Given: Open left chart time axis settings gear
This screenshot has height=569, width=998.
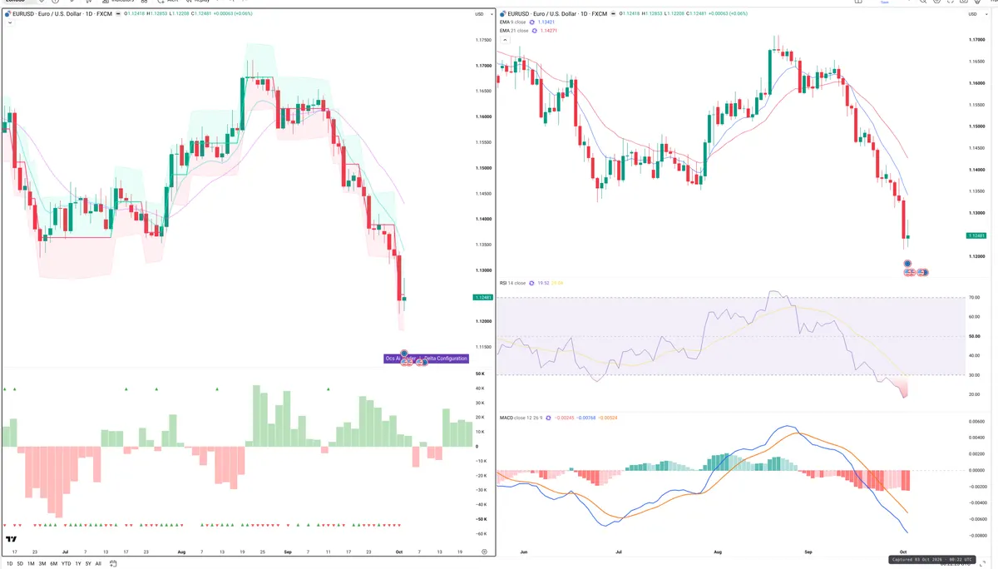Looking at the screenshot, I should tap(483, 552).
